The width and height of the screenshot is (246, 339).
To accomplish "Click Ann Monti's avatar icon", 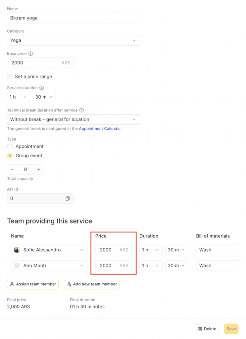I will point(17,266).
